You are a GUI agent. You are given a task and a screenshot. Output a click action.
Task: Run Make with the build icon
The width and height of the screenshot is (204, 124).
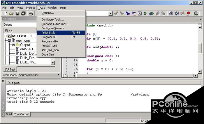pos(177,13)
